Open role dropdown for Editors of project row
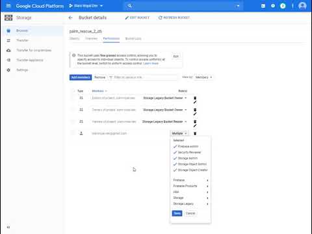 pyautogui.click(x=165, y=98)
